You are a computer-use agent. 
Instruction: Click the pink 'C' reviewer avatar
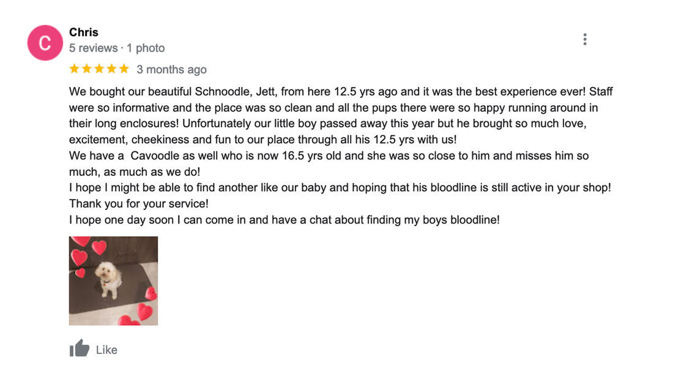point(45,42)
